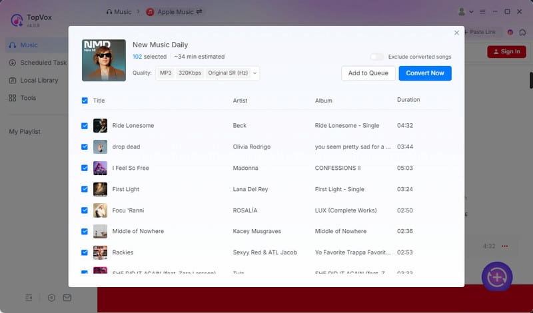Click the collapse sidebar icon

point(29,298)
